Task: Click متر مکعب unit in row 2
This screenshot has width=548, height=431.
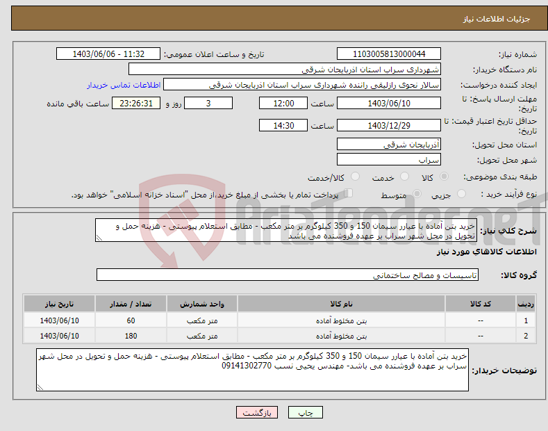Action: coord(202,336)
